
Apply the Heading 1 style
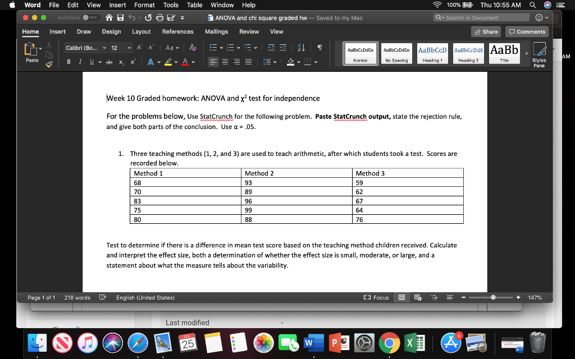[432, 53]
